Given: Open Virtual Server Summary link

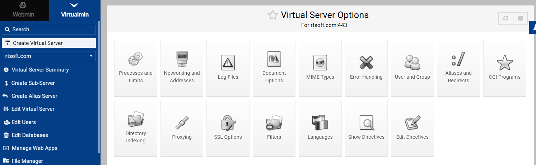Looking at the screenshot, I should click(40, 70).
